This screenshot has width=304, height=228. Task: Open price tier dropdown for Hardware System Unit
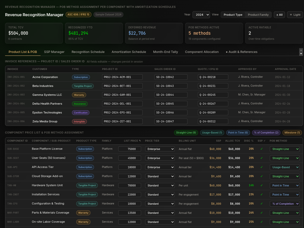160,185
